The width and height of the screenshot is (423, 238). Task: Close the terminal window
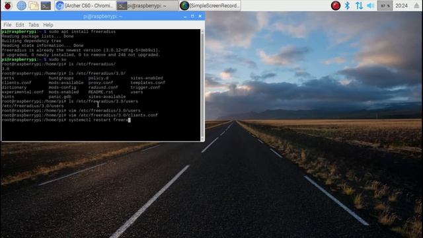click(200, 17)
